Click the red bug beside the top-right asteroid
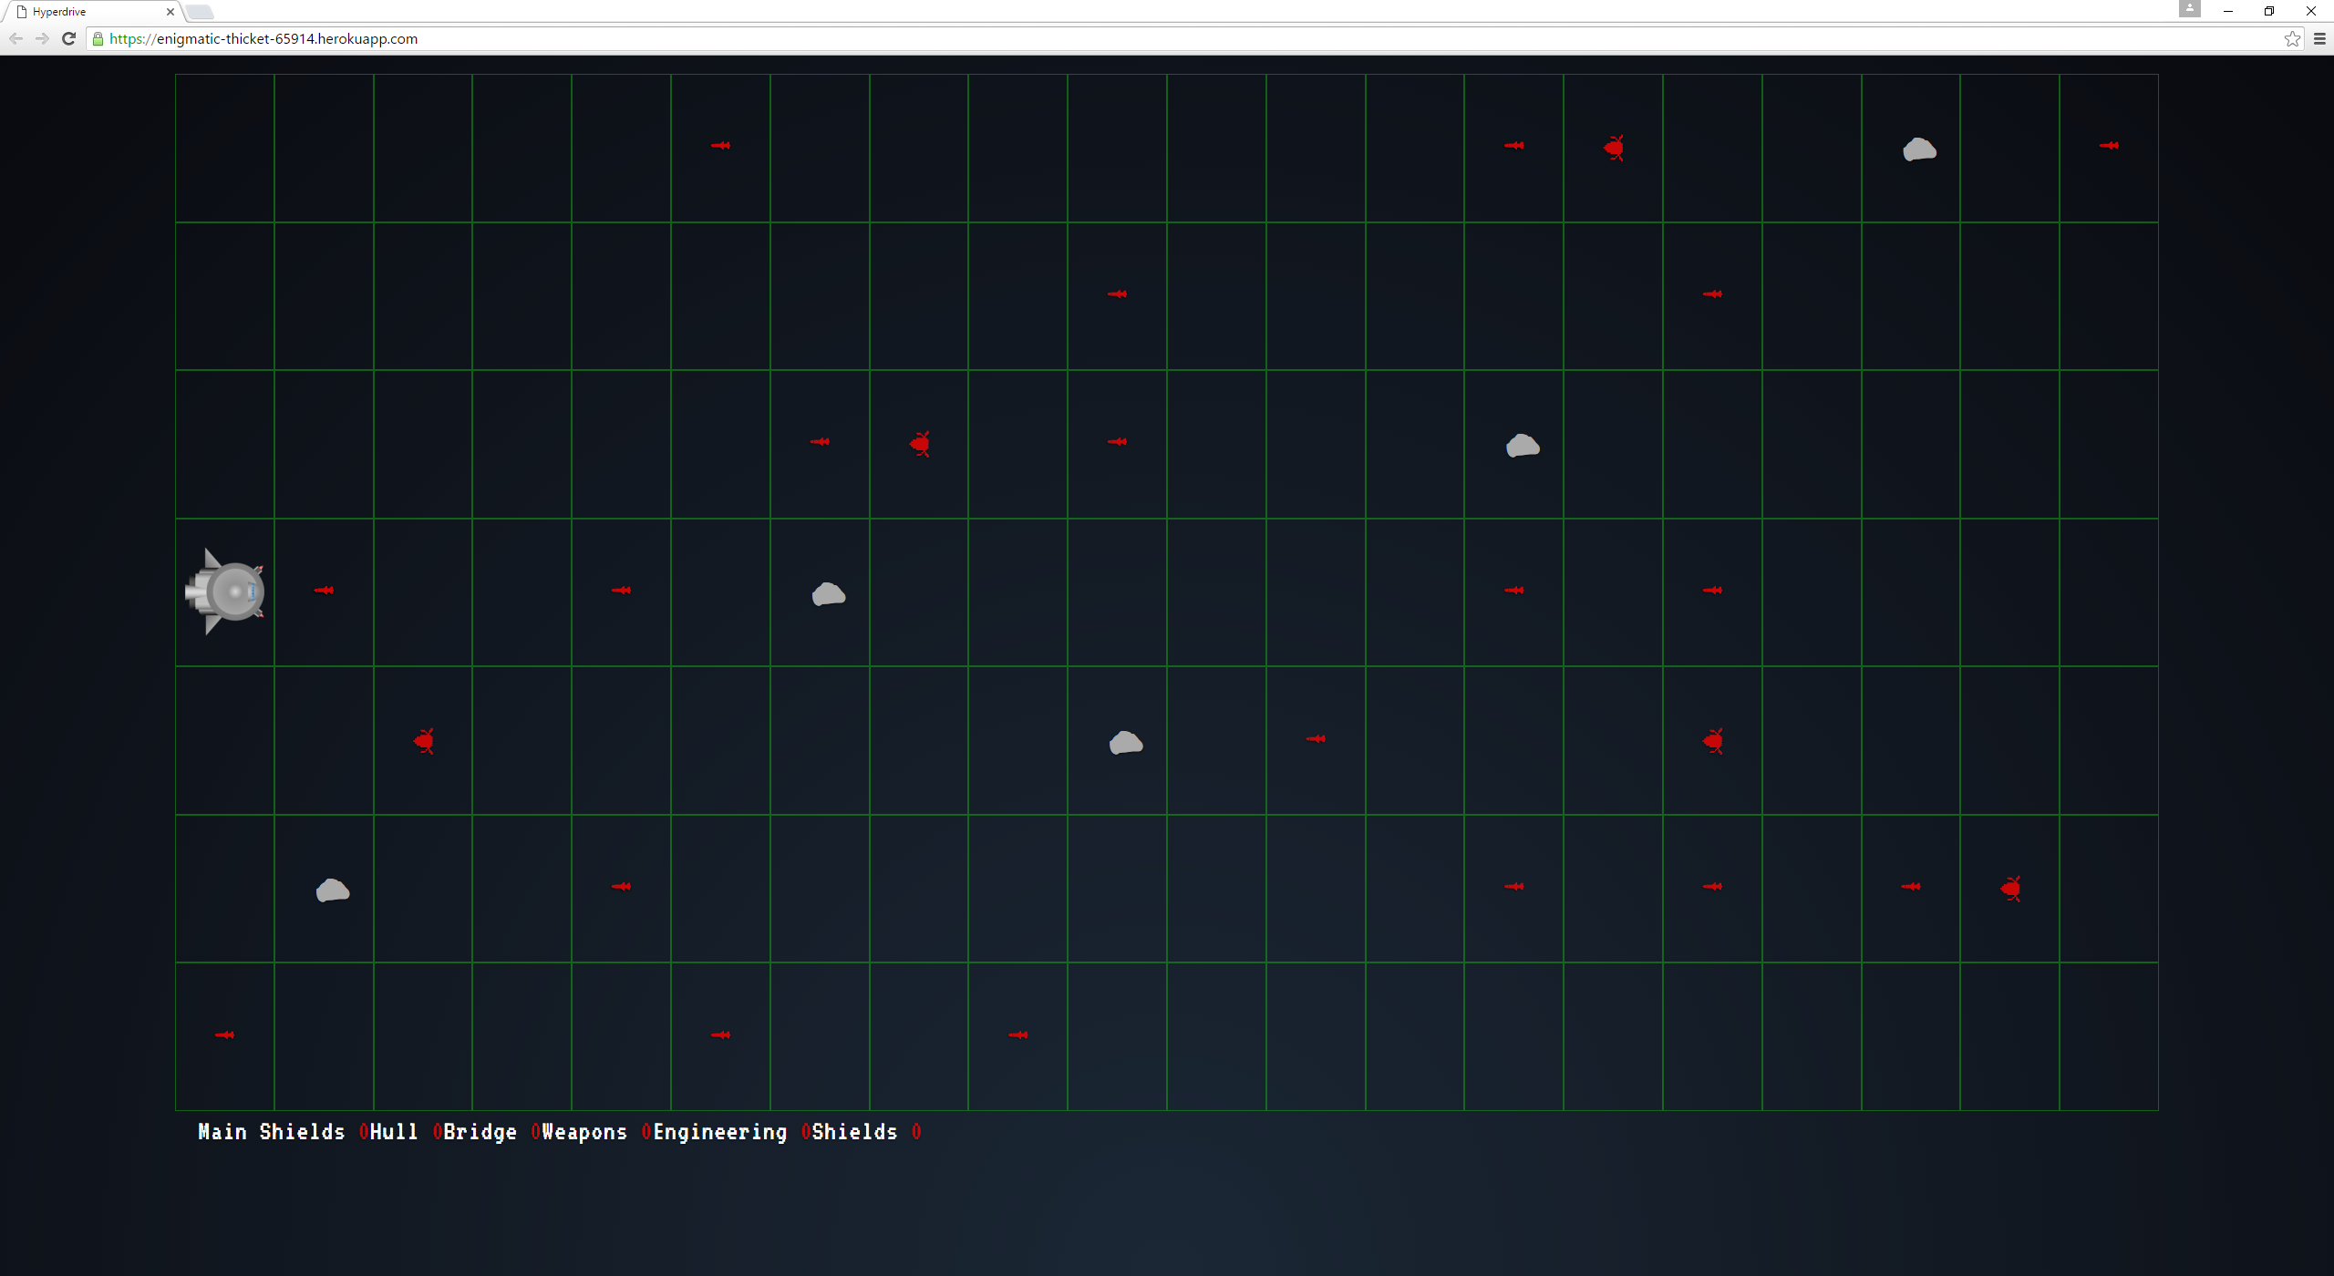 [1614, 148]
